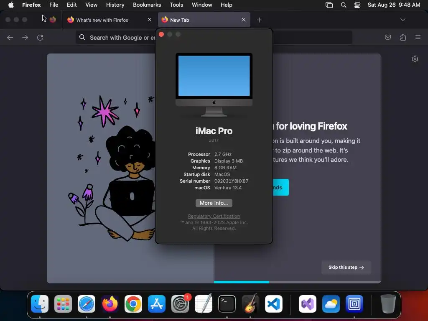
Task: Open the Tools menu
Action: (x=176, y=5)
